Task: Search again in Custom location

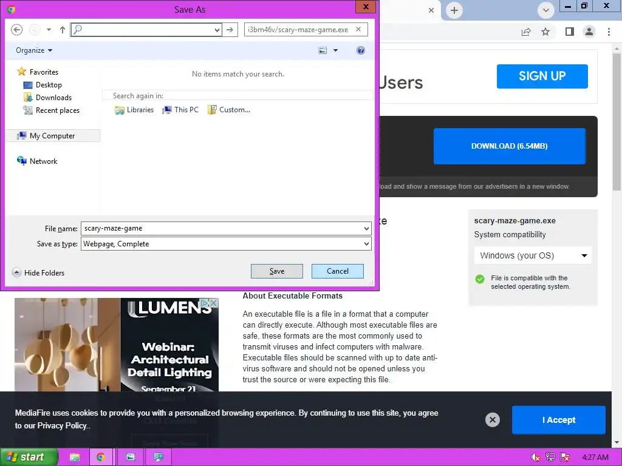Action: click(229, 110)
